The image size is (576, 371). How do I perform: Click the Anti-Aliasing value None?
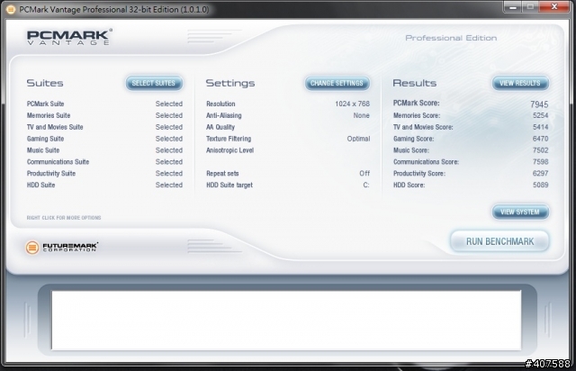coord(362,115)
